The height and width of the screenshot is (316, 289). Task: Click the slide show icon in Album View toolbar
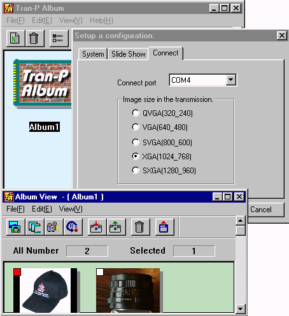pos(34,227)
